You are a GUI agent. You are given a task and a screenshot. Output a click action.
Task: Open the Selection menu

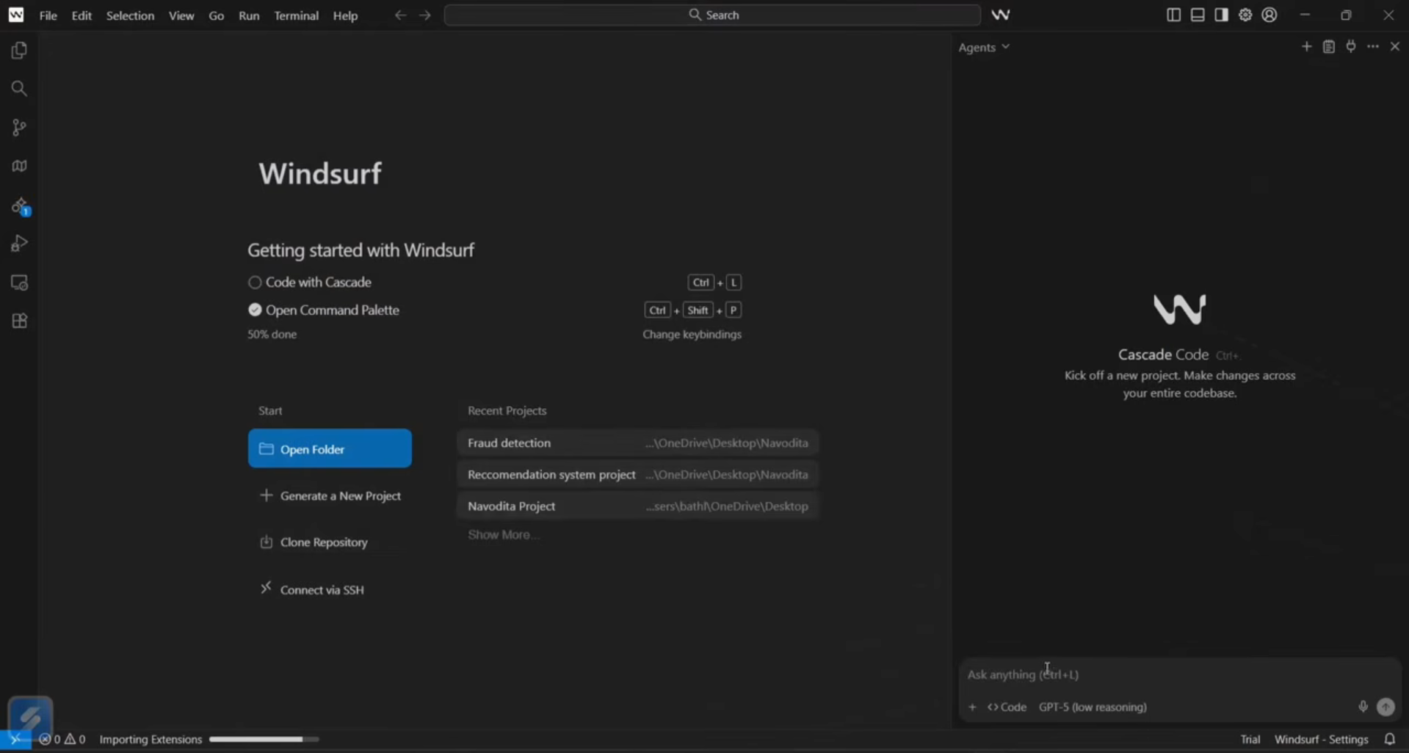coord(130,15)
